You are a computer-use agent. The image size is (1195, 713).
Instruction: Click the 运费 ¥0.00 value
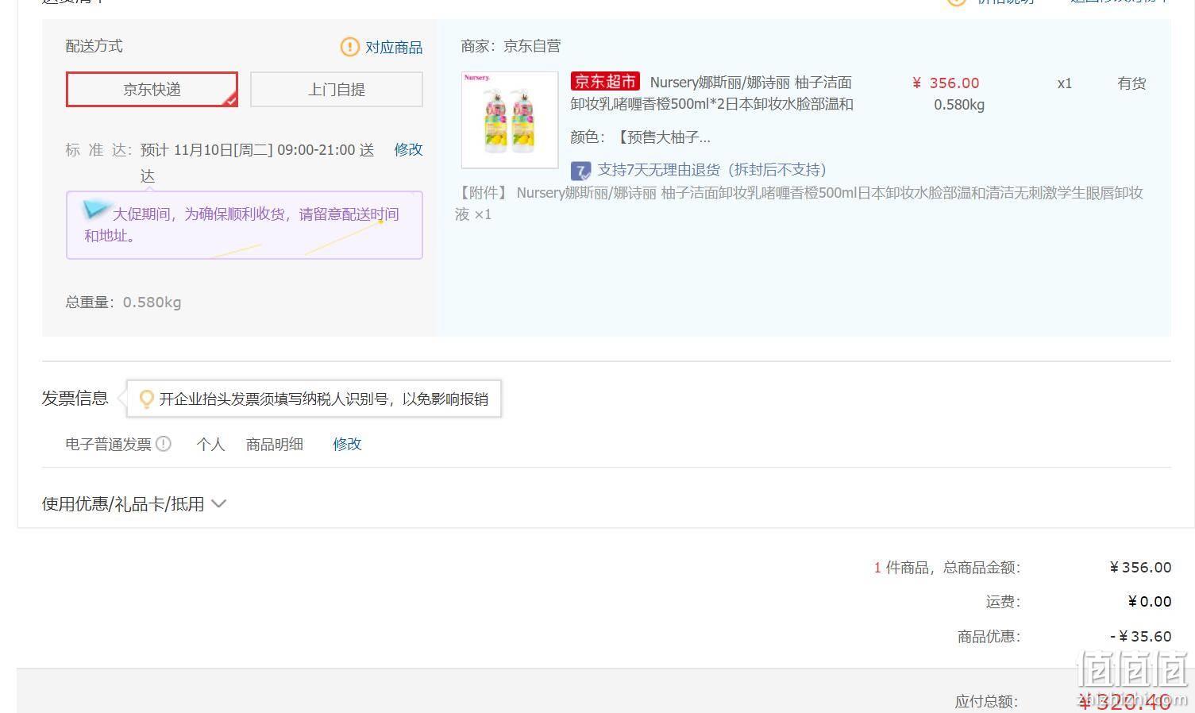[x=1150, y=601]
